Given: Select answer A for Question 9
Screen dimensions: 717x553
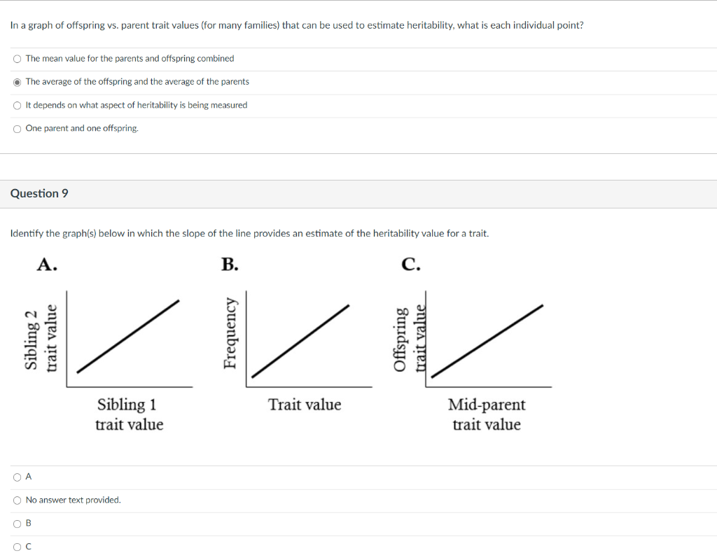Looking at the screenshot, I should [16, 477].
